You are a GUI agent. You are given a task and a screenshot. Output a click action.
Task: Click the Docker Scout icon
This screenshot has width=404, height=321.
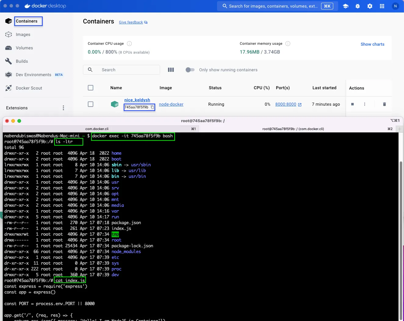point(9,88)
